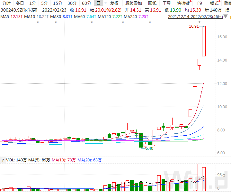
Task: Open the 快捷键 shortcuts menu
Action: (183, 3)
